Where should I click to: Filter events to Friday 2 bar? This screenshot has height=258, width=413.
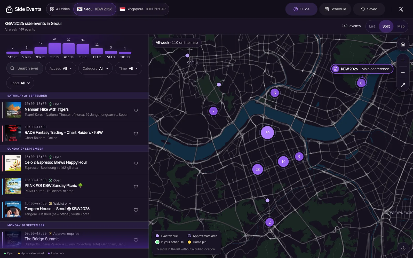[97, 51]
